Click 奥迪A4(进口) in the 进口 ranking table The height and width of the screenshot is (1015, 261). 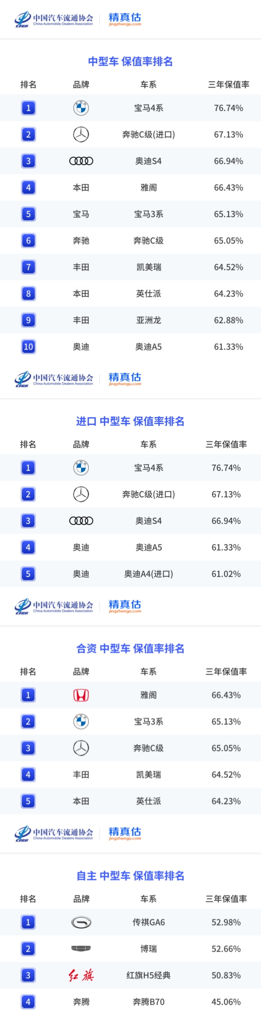pos(148,574)
